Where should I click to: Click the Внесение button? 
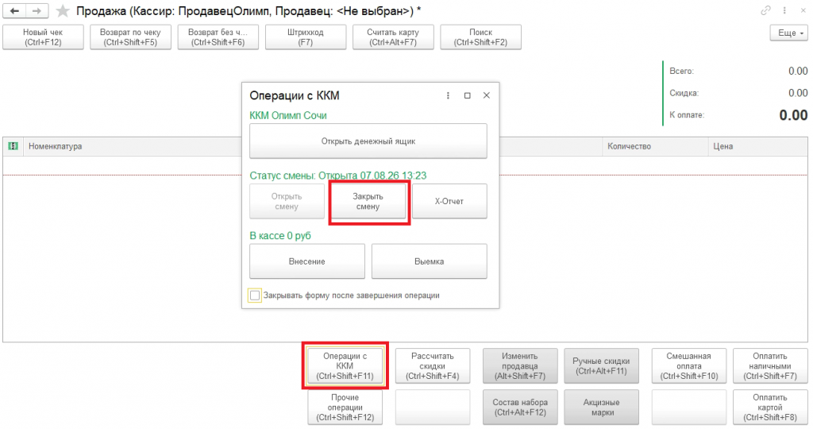click(x=307, y=261)
